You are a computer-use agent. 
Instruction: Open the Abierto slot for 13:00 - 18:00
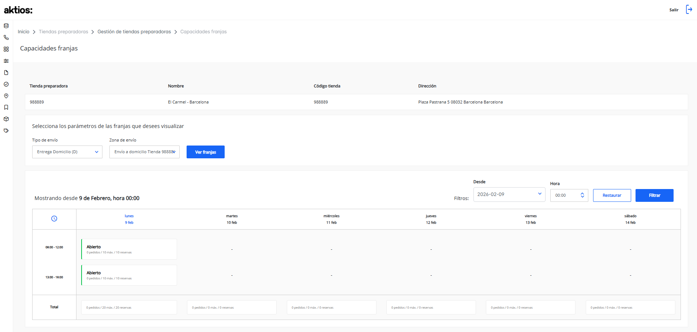coord(129,275)
